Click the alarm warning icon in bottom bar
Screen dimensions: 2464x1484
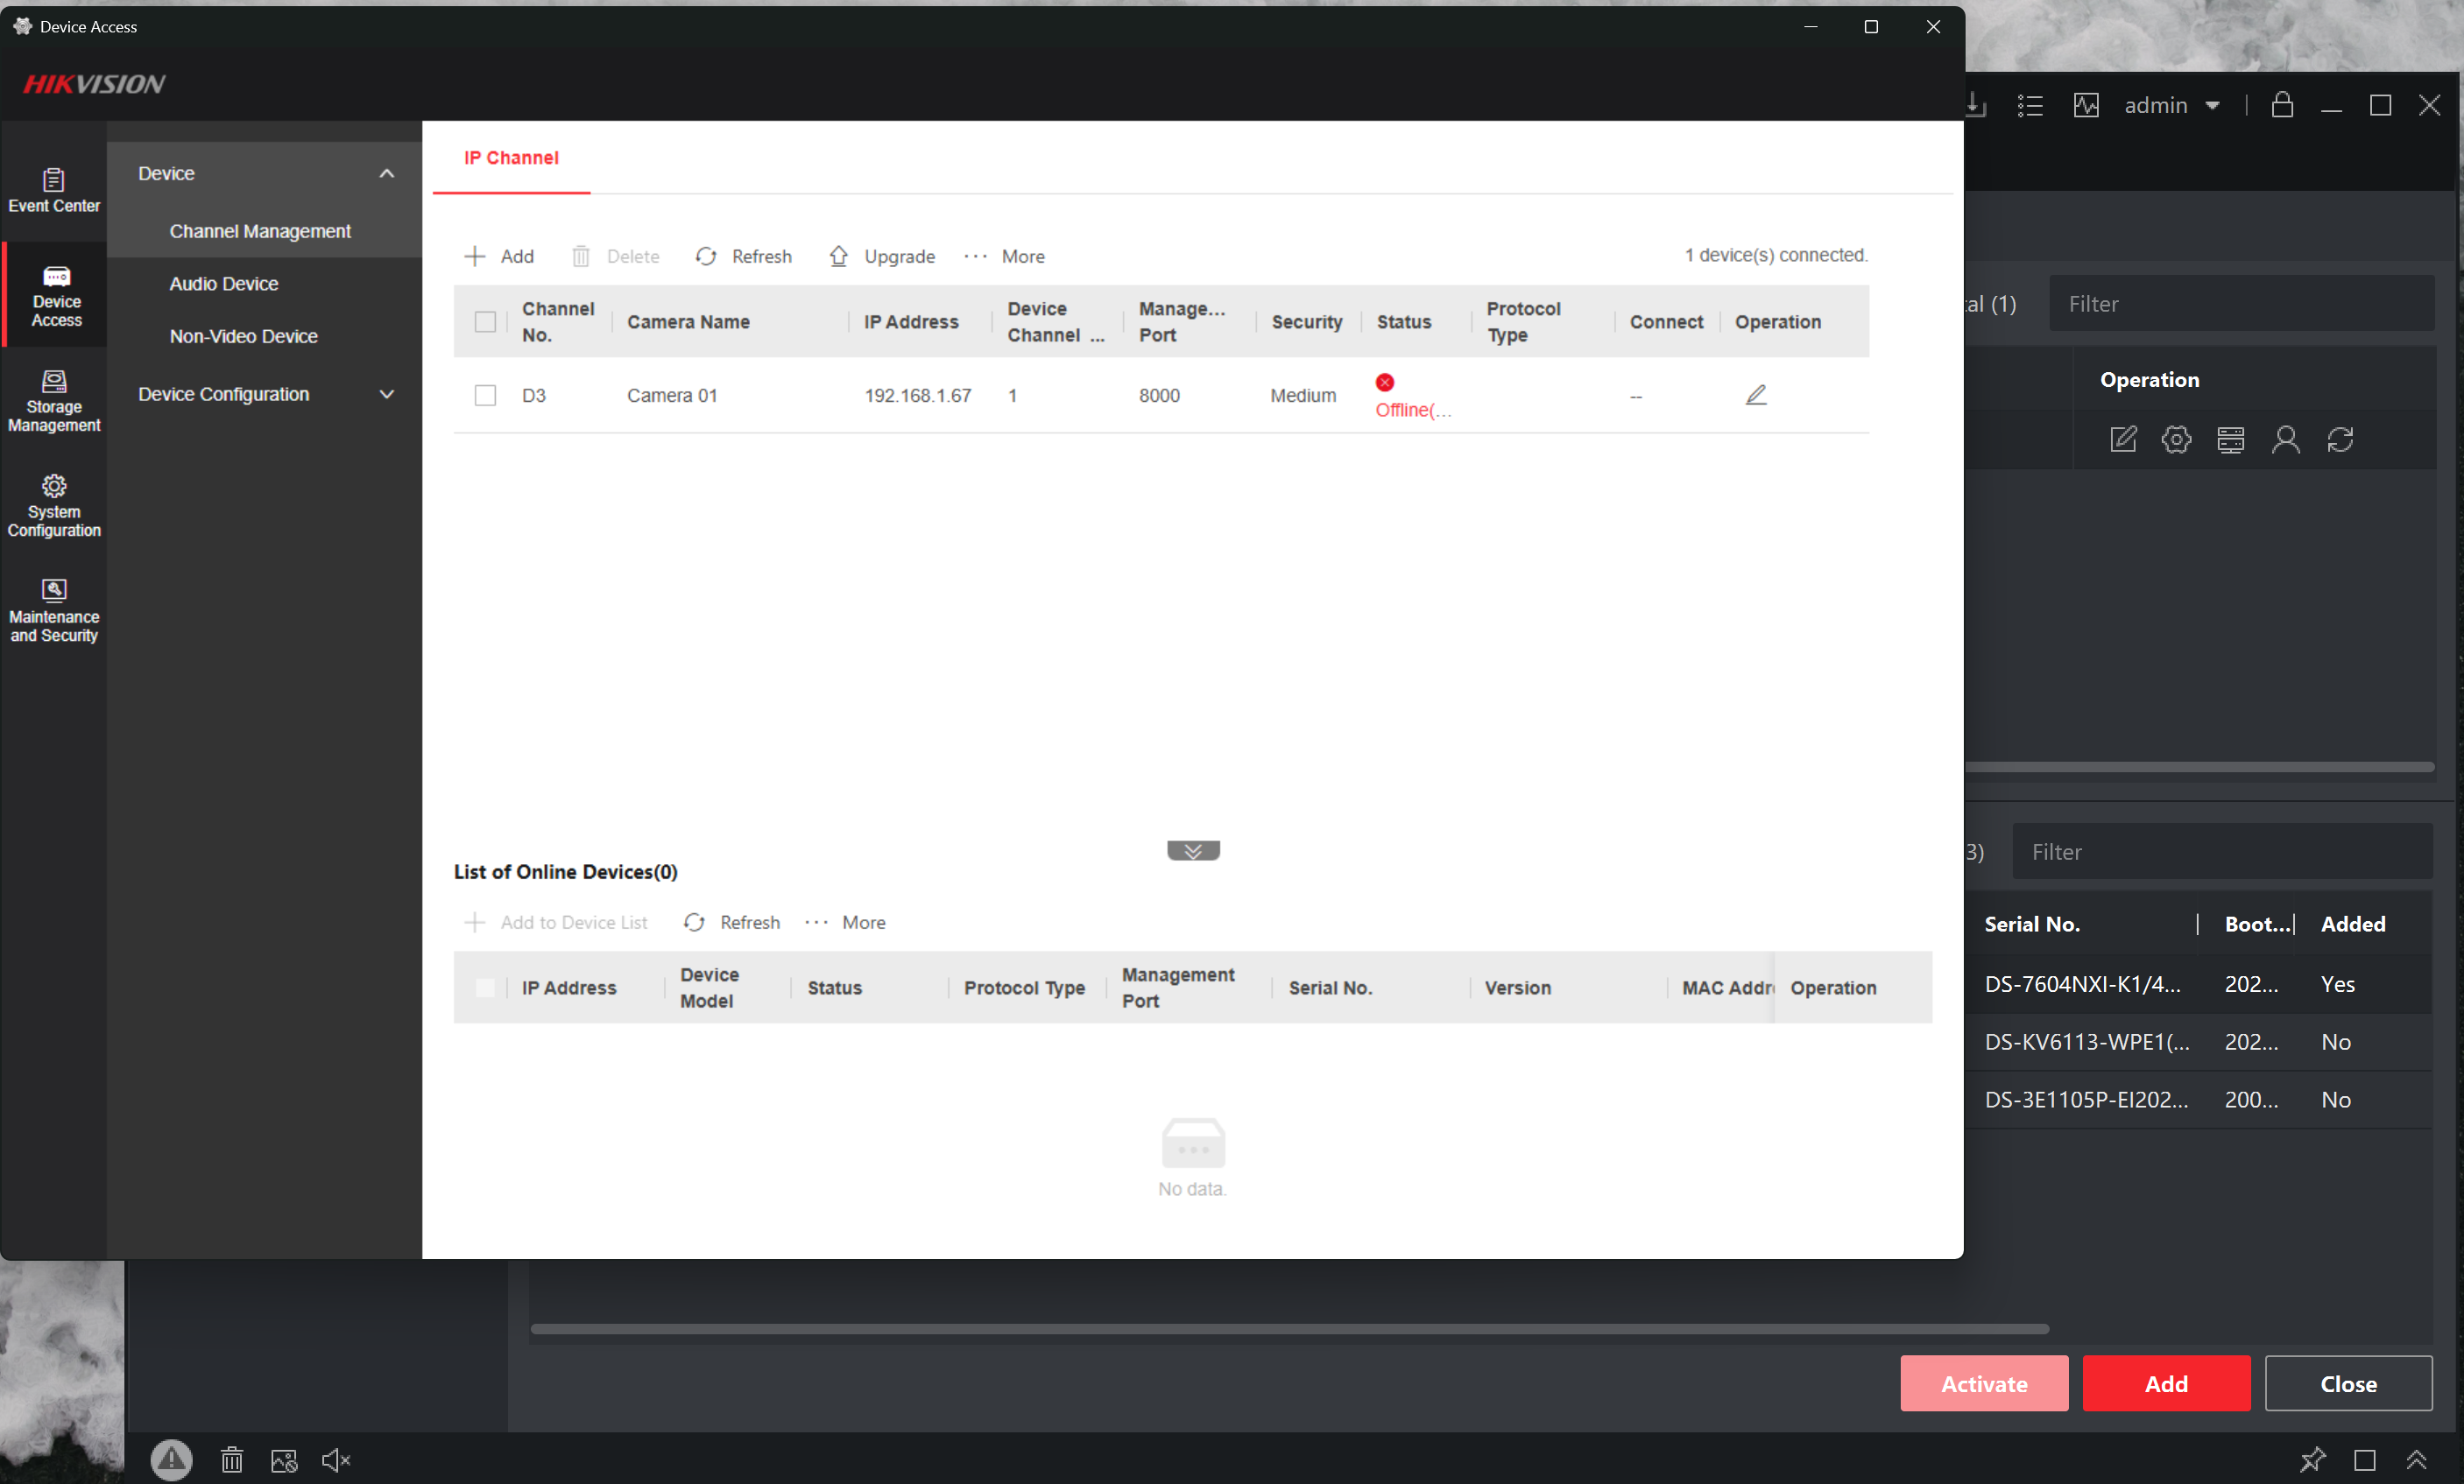click(x=171, y=1460)
